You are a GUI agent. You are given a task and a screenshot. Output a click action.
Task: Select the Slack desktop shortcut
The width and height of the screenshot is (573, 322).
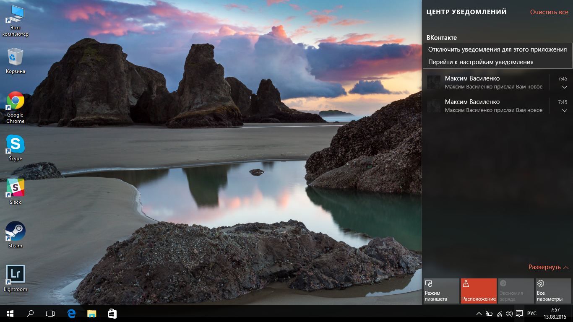point(15,192)
